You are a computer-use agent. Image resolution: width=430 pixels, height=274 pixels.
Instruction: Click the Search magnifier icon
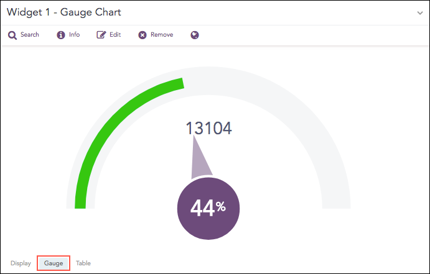12,35
